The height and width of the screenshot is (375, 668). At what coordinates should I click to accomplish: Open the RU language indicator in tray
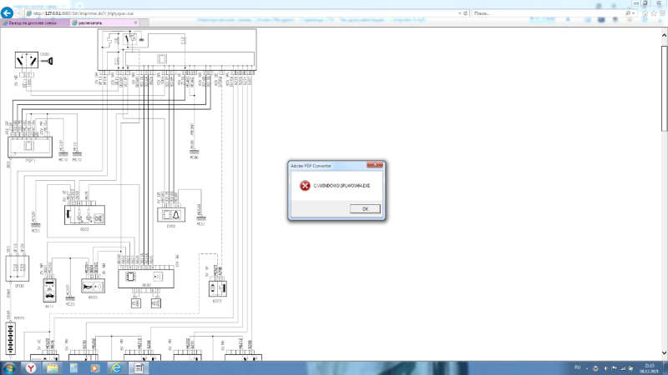(x=577, y=367)
